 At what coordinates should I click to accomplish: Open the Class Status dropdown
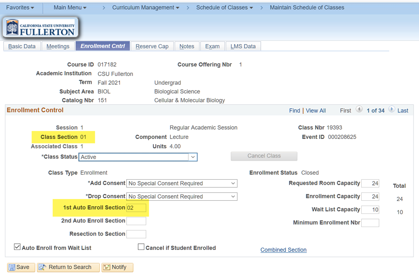138,157
